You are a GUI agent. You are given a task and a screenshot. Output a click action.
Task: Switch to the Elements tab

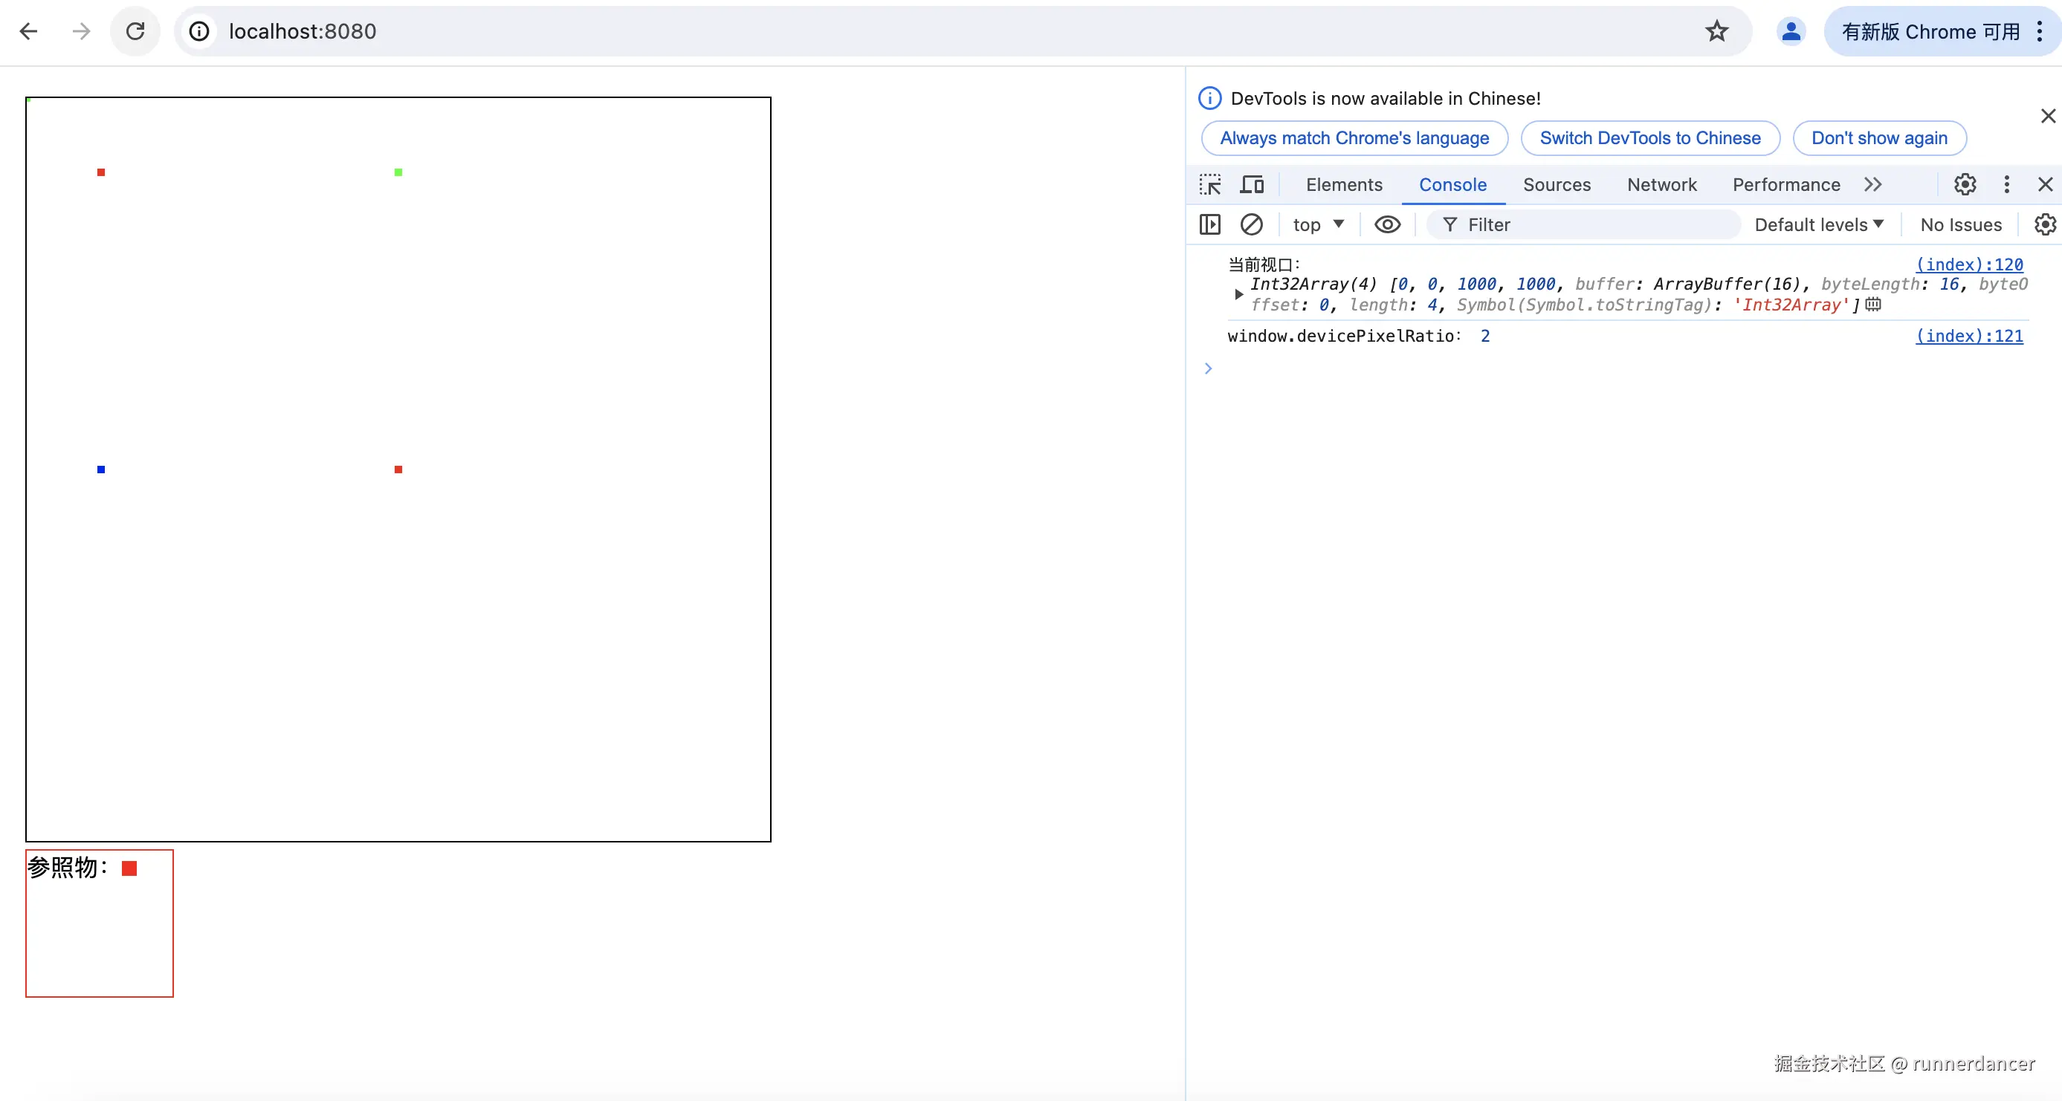pos(1343,185)
